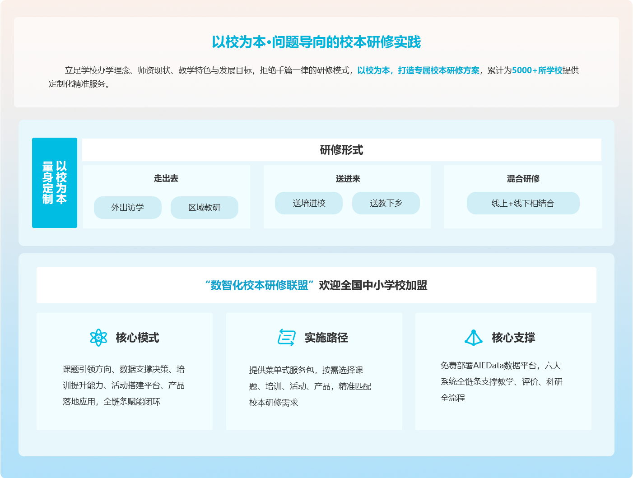The image size is (633, 478).
Task: Click the atom icon beside 核心模式
Action: point(98,338)
